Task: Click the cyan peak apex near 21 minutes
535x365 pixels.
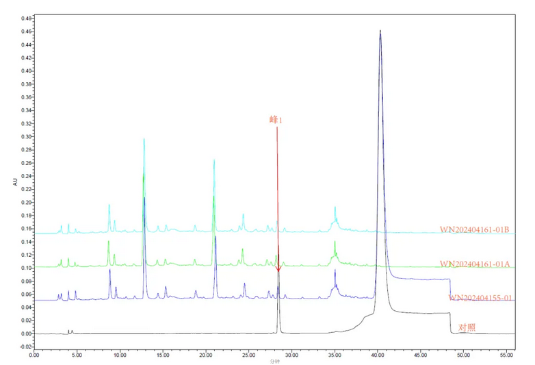Action: point(214,160)
